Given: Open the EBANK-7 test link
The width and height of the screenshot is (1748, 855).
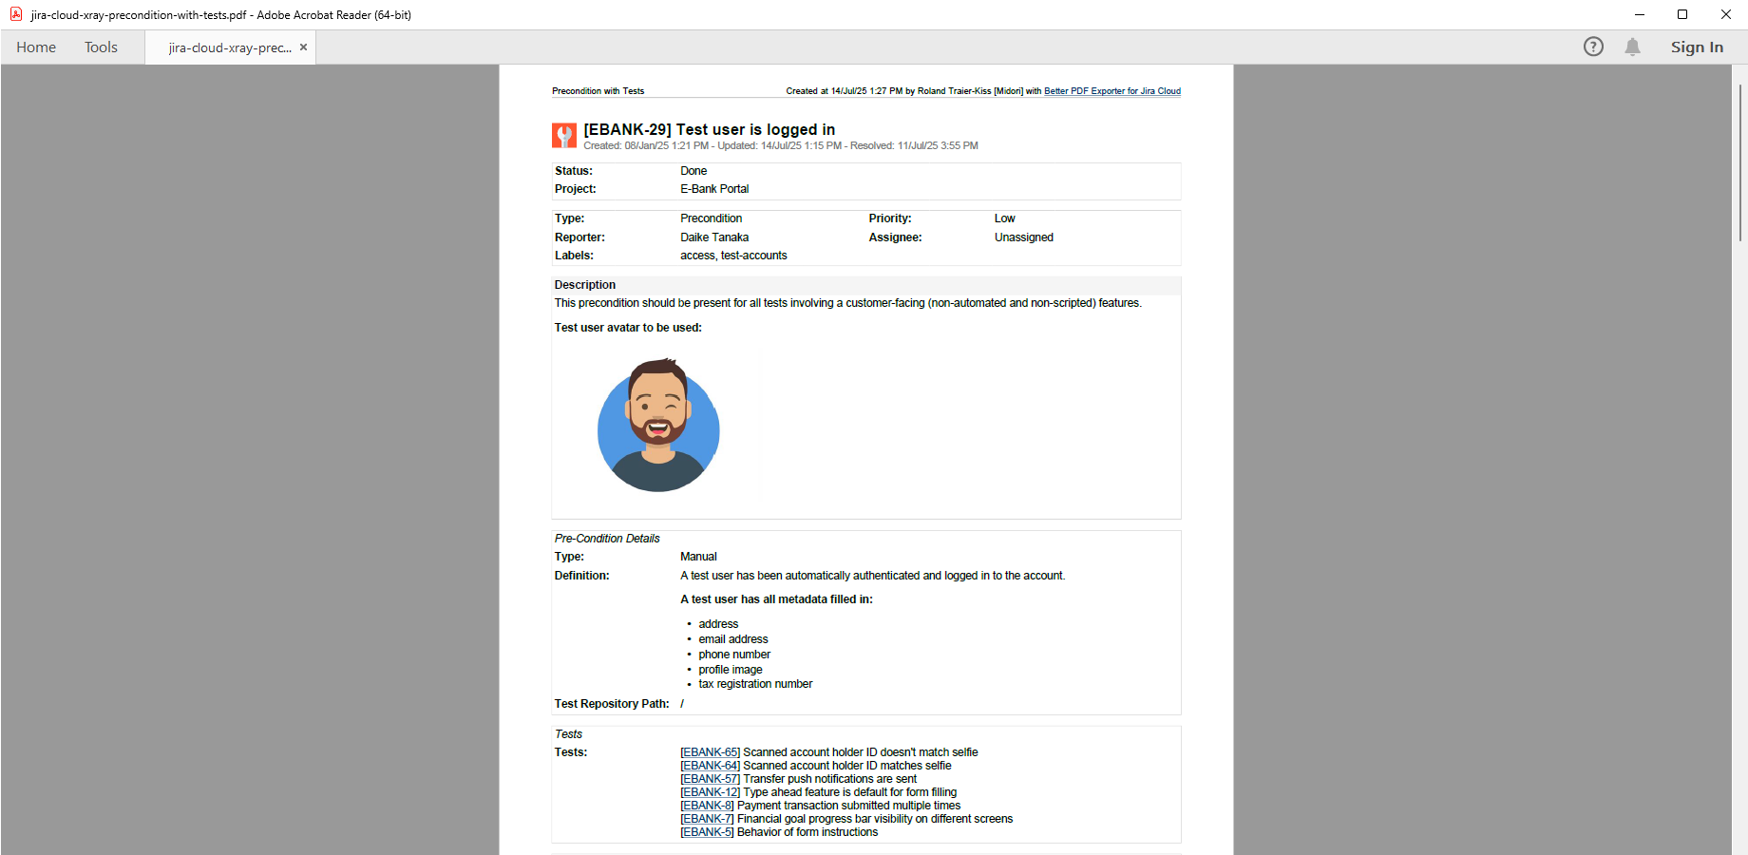Looking at the screenshot, I should [x=707, y=819].
